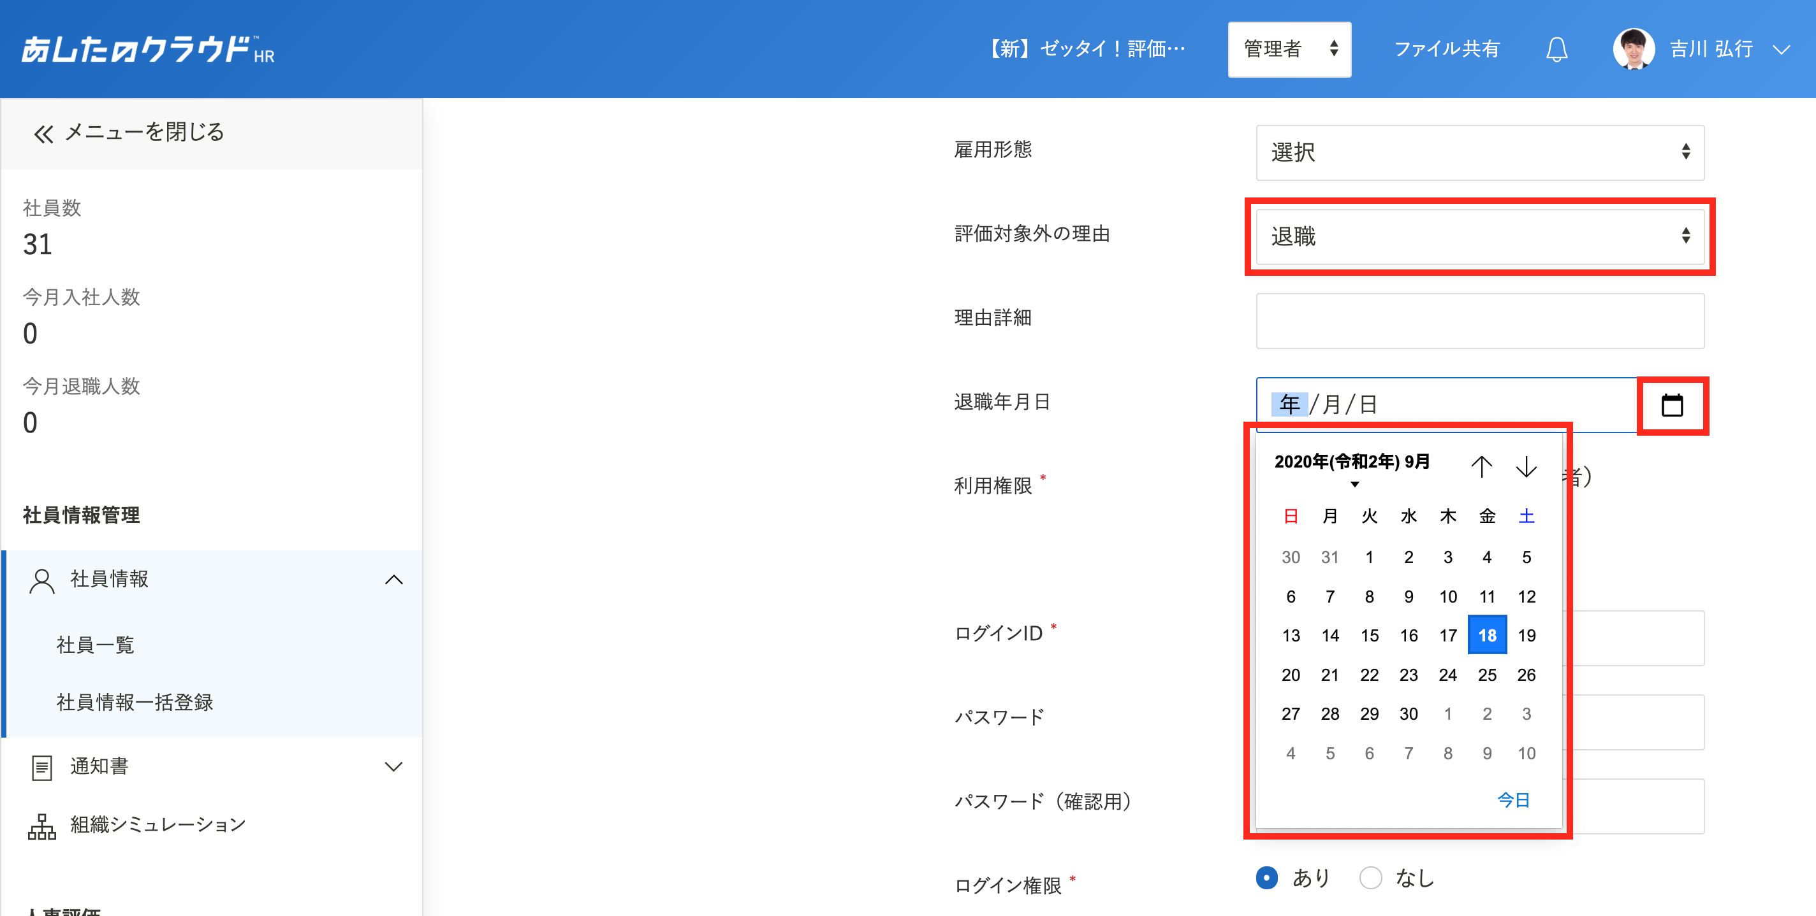Image resolution: width=1816 pixels, height=916 pixels.
Task: Click the 社員情報 menu item
Action: point(109,579)
